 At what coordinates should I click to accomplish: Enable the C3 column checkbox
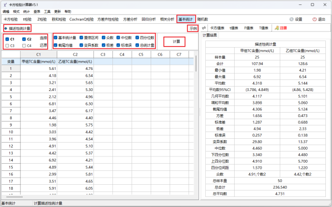tap(7, 46)
